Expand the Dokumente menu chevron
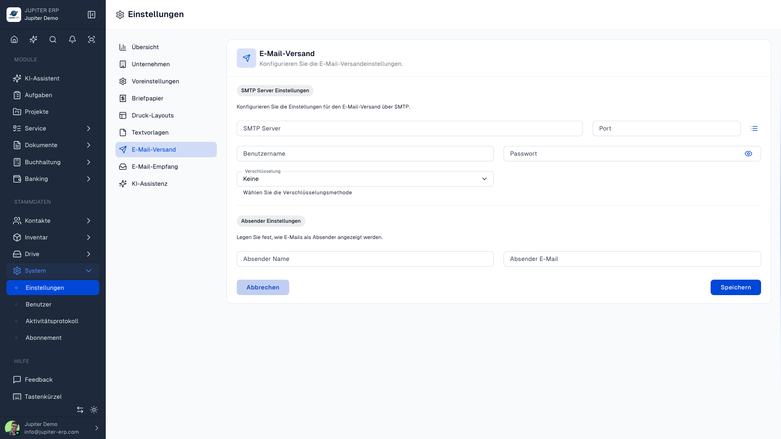The height and width of the screenshot is (439, 781). pos(89,145)
